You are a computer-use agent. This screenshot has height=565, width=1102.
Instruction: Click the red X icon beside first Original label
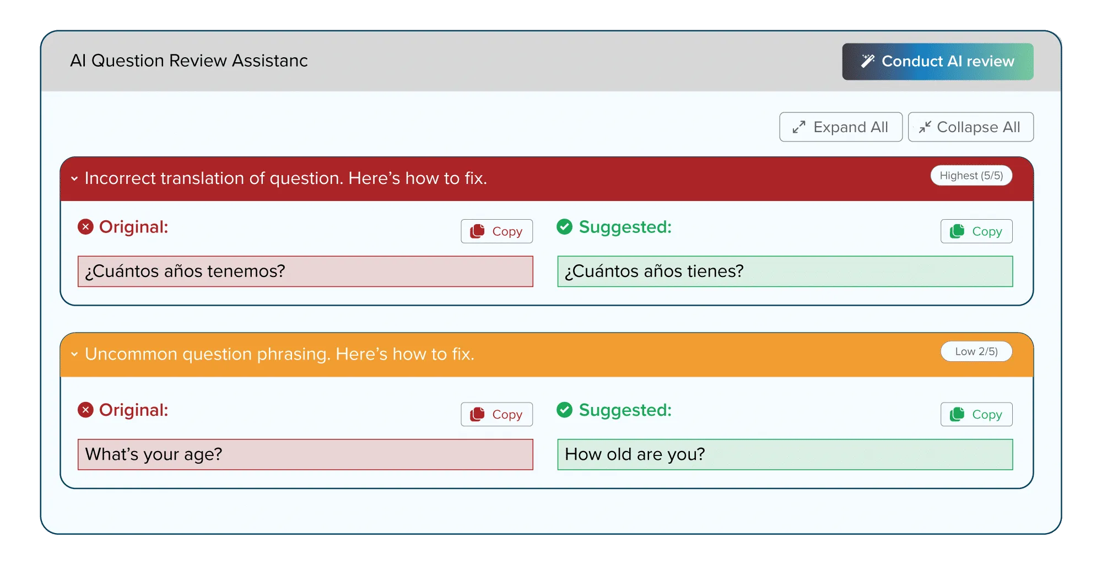coord(85,226)
